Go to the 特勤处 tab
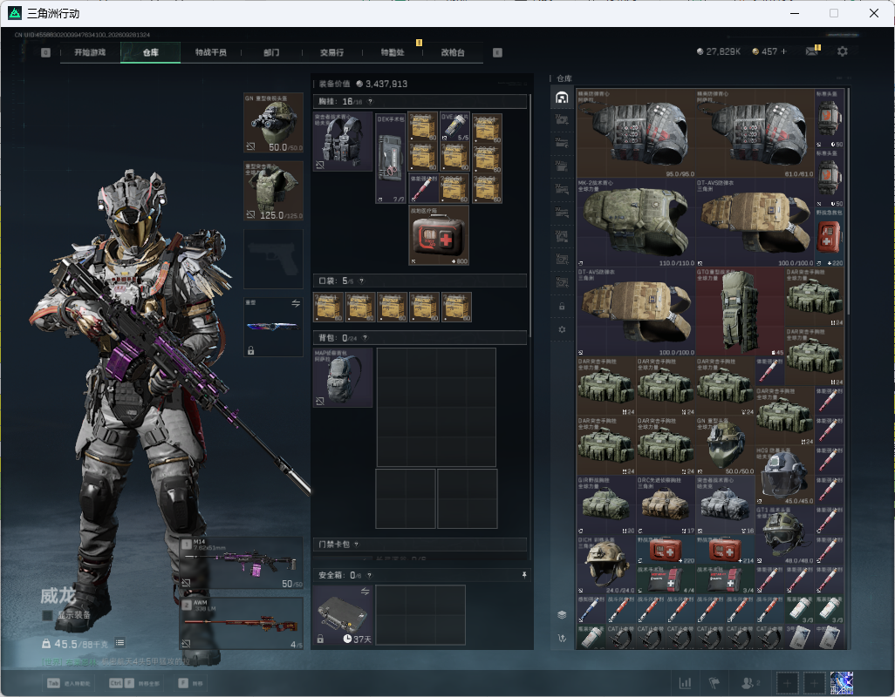895x697 pixels. (x=393, y=52)
